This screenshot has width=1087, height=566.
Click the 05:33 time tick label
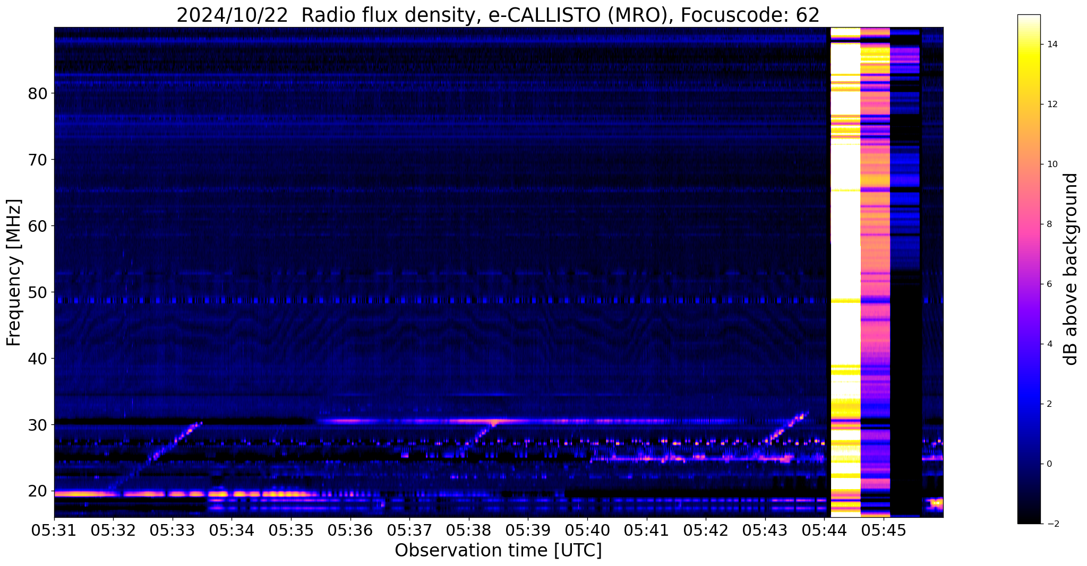point(173,530)
